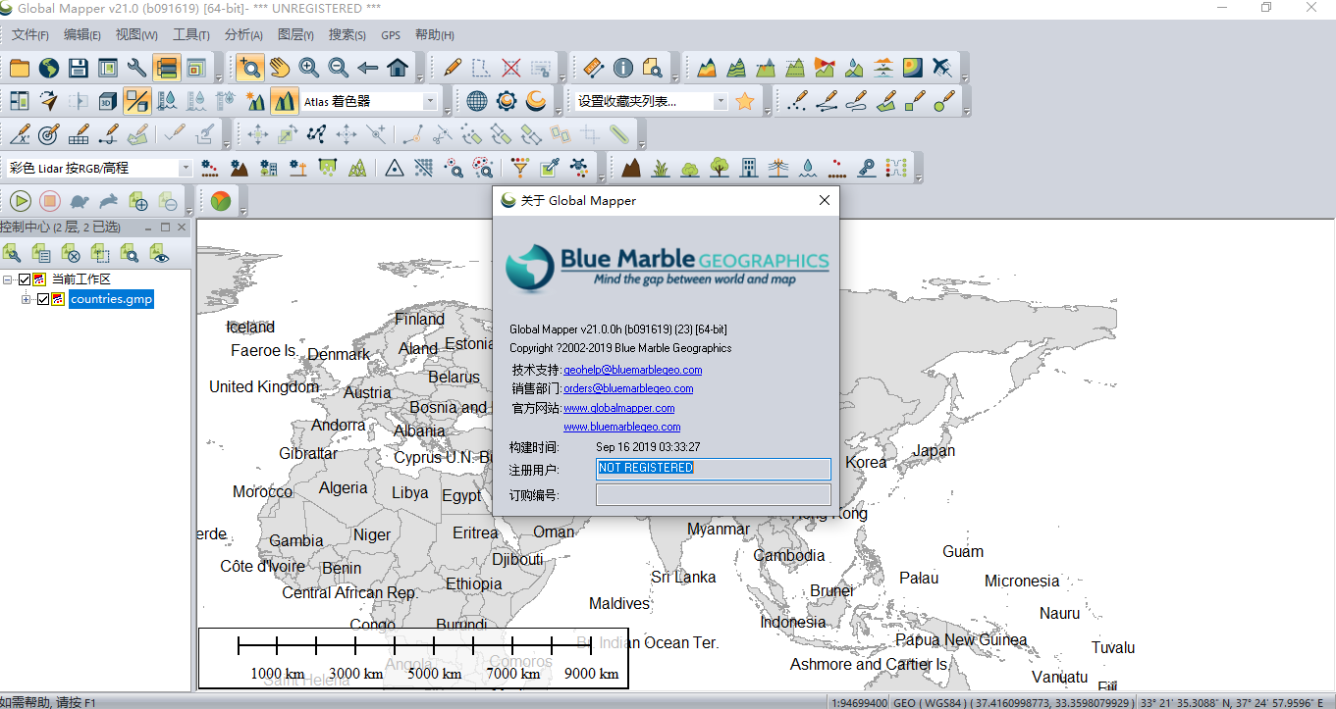This screenshot has width=1336, height=709.
Task: Click the Zoom Out magnifier icon
Action: pos(339,68)
